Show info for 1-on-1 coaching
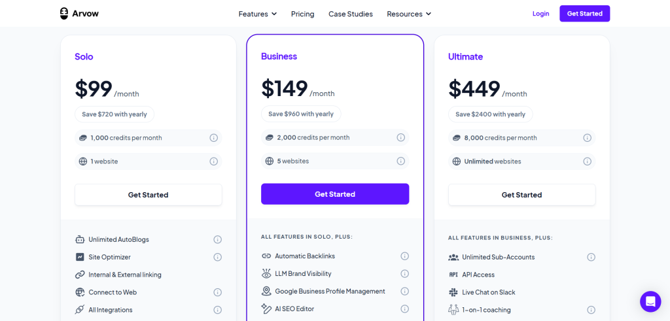This screenshot has width=670, height=321. (591, 310)
